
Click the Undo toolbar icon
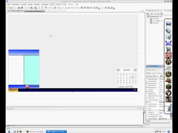click(46, 8)
